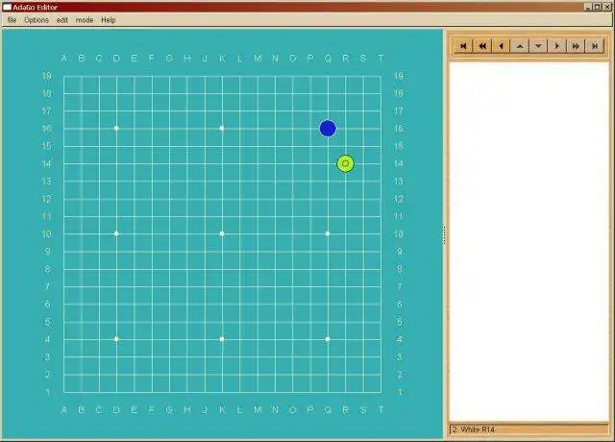615x442 pixels.
Task: Click the D4 star point
Action: (x=116, y=339)
